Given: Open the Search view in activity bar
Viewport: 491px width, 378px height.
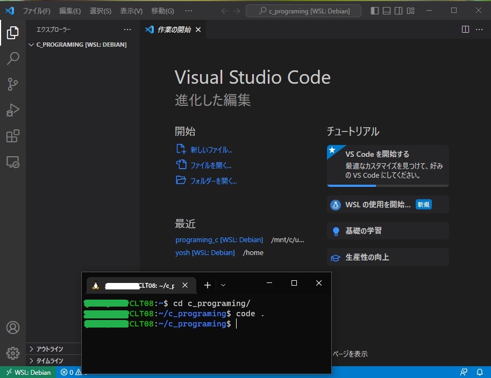Looking at the screenshot, I should [13, 59].
